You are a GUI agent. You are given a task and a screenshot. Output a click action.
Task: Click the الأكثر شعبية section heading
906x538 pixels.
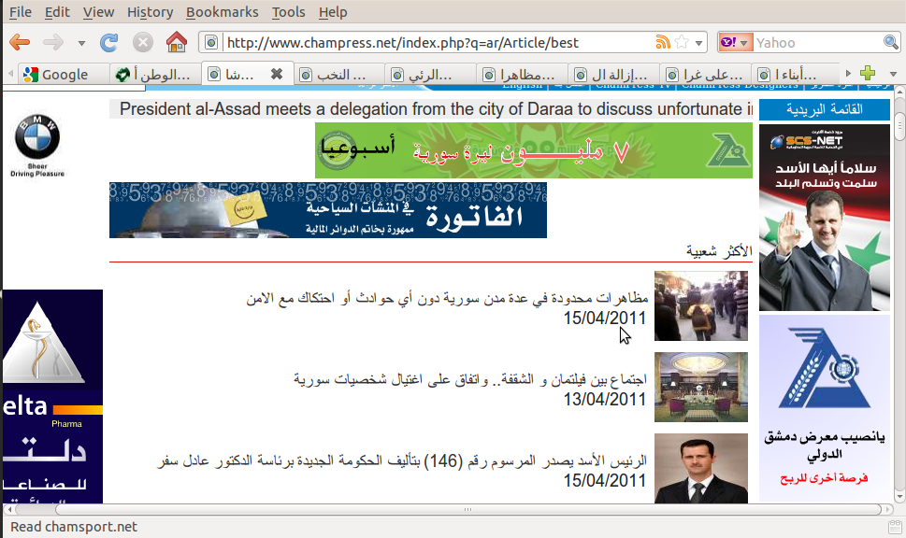click(719, 251)
